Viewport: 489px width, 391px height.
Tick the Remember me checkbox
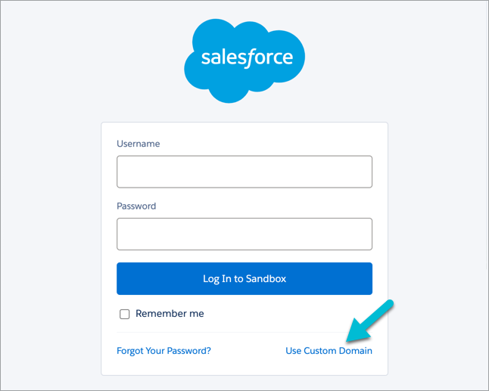(124, 314)
